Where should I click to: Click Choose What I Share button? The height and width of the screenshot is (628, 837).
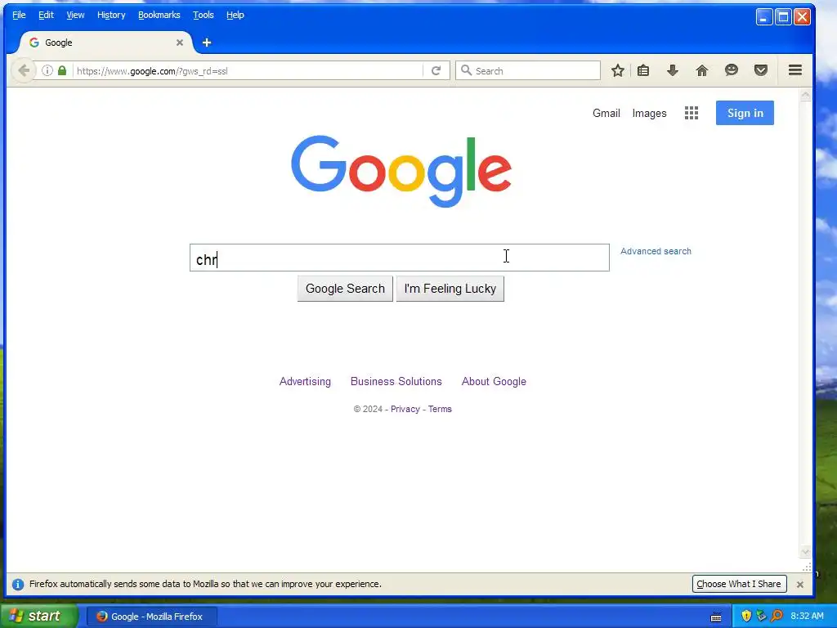click(x=739, y=584)
